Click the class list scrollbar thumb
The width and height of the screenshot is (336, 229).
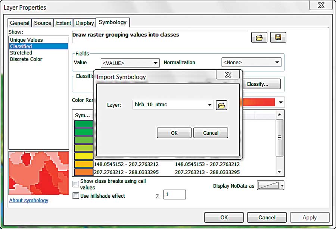[279, 138]
